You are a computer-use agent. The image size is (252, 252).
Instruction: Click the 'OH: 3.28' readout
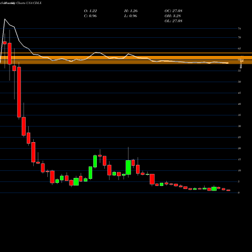click(x=172, y=16)
